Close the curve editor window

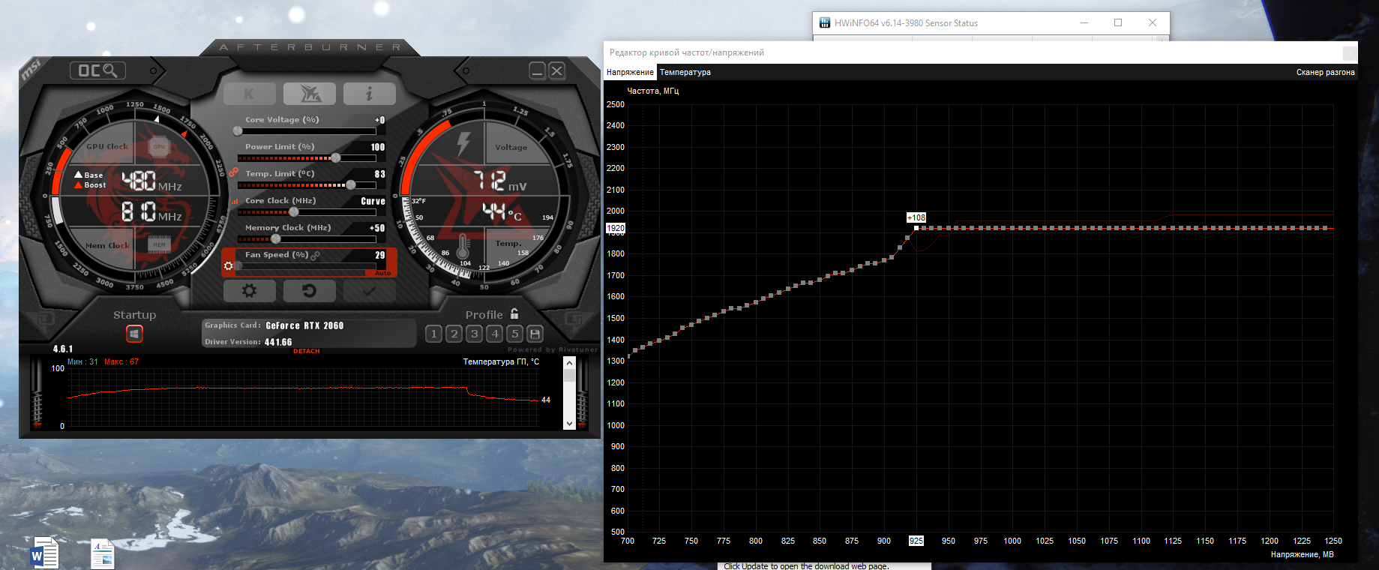tap(1349, 52)
